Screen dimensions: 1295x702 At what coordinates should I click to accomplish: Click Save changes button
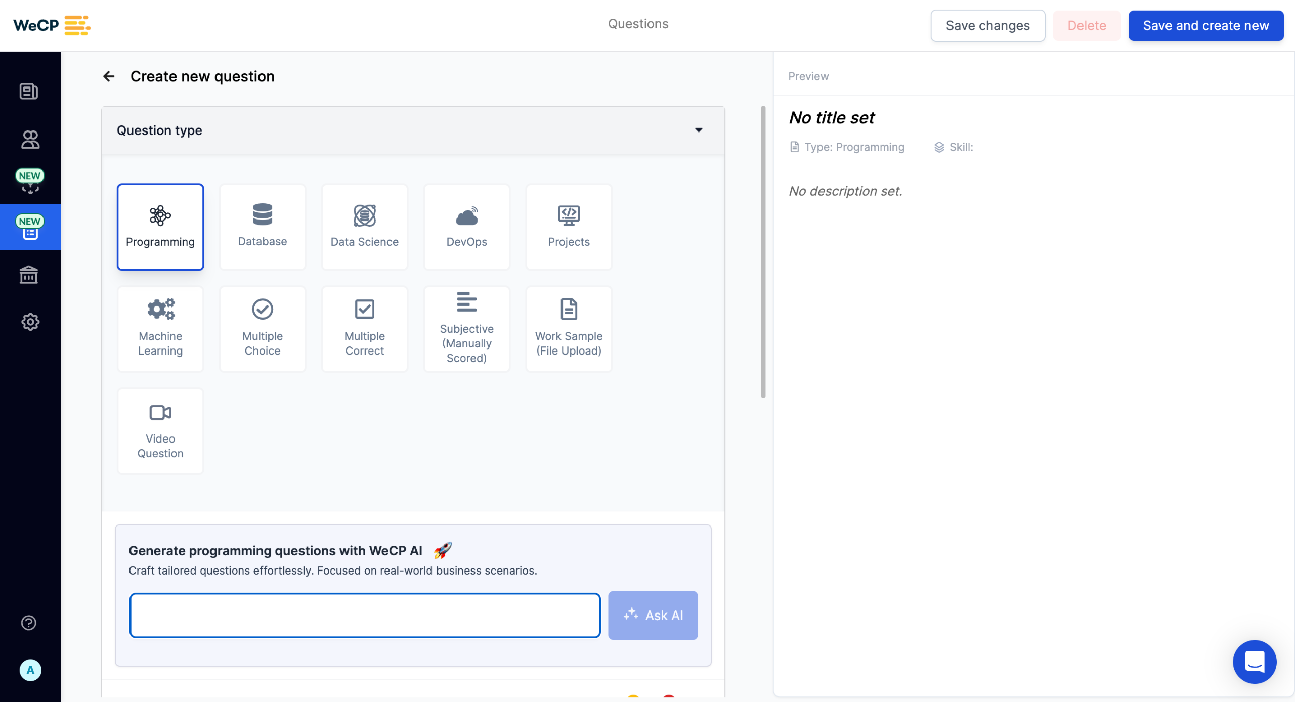tap(987, 26)
